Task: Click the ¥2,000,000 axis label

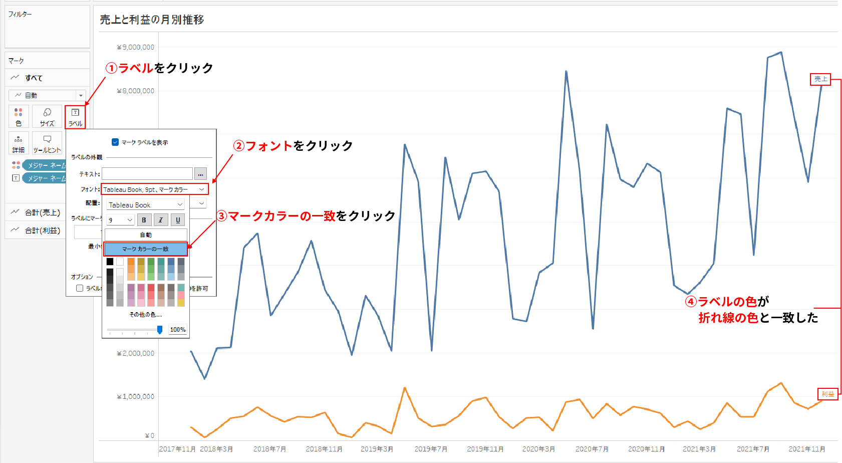Action: point(136,353)
